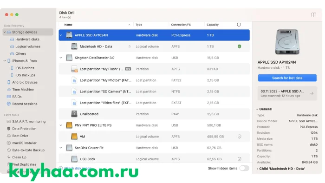Click Lost partition "My Flash" icon
Screen dimensions: 325x183
point(74,69)
